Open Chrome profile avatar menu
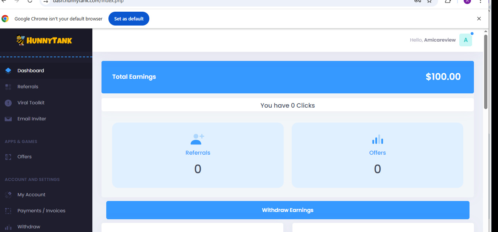 [467, 1]
